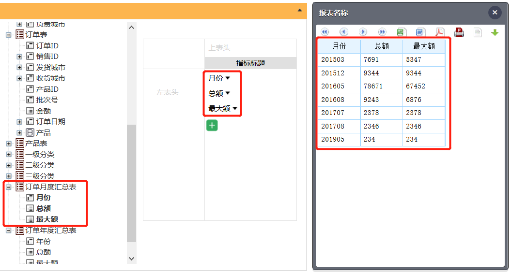Click the 总额 column header in preview
Screen dimensions: 511x274
tap(382, 46)
